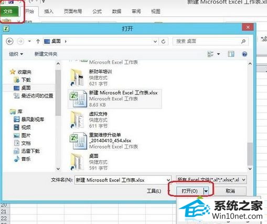267x224 pixels.
Task: Open the 文档 library
Action: pos(22,143)
